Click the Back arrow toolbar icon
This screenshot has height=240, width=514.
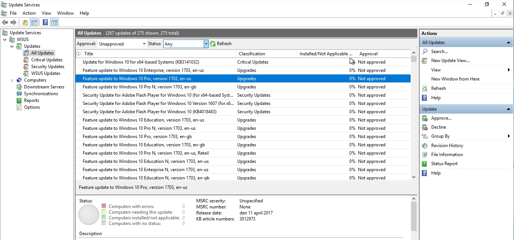[x=5, y=23]
